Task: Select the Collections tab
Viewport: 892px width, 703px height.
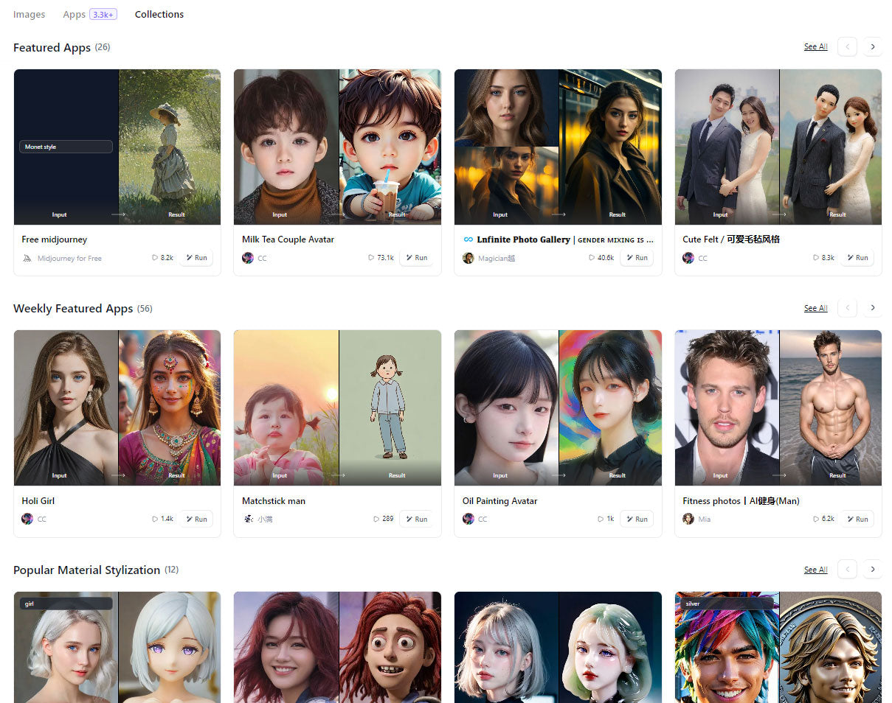Action: click(x=159, y=14)
